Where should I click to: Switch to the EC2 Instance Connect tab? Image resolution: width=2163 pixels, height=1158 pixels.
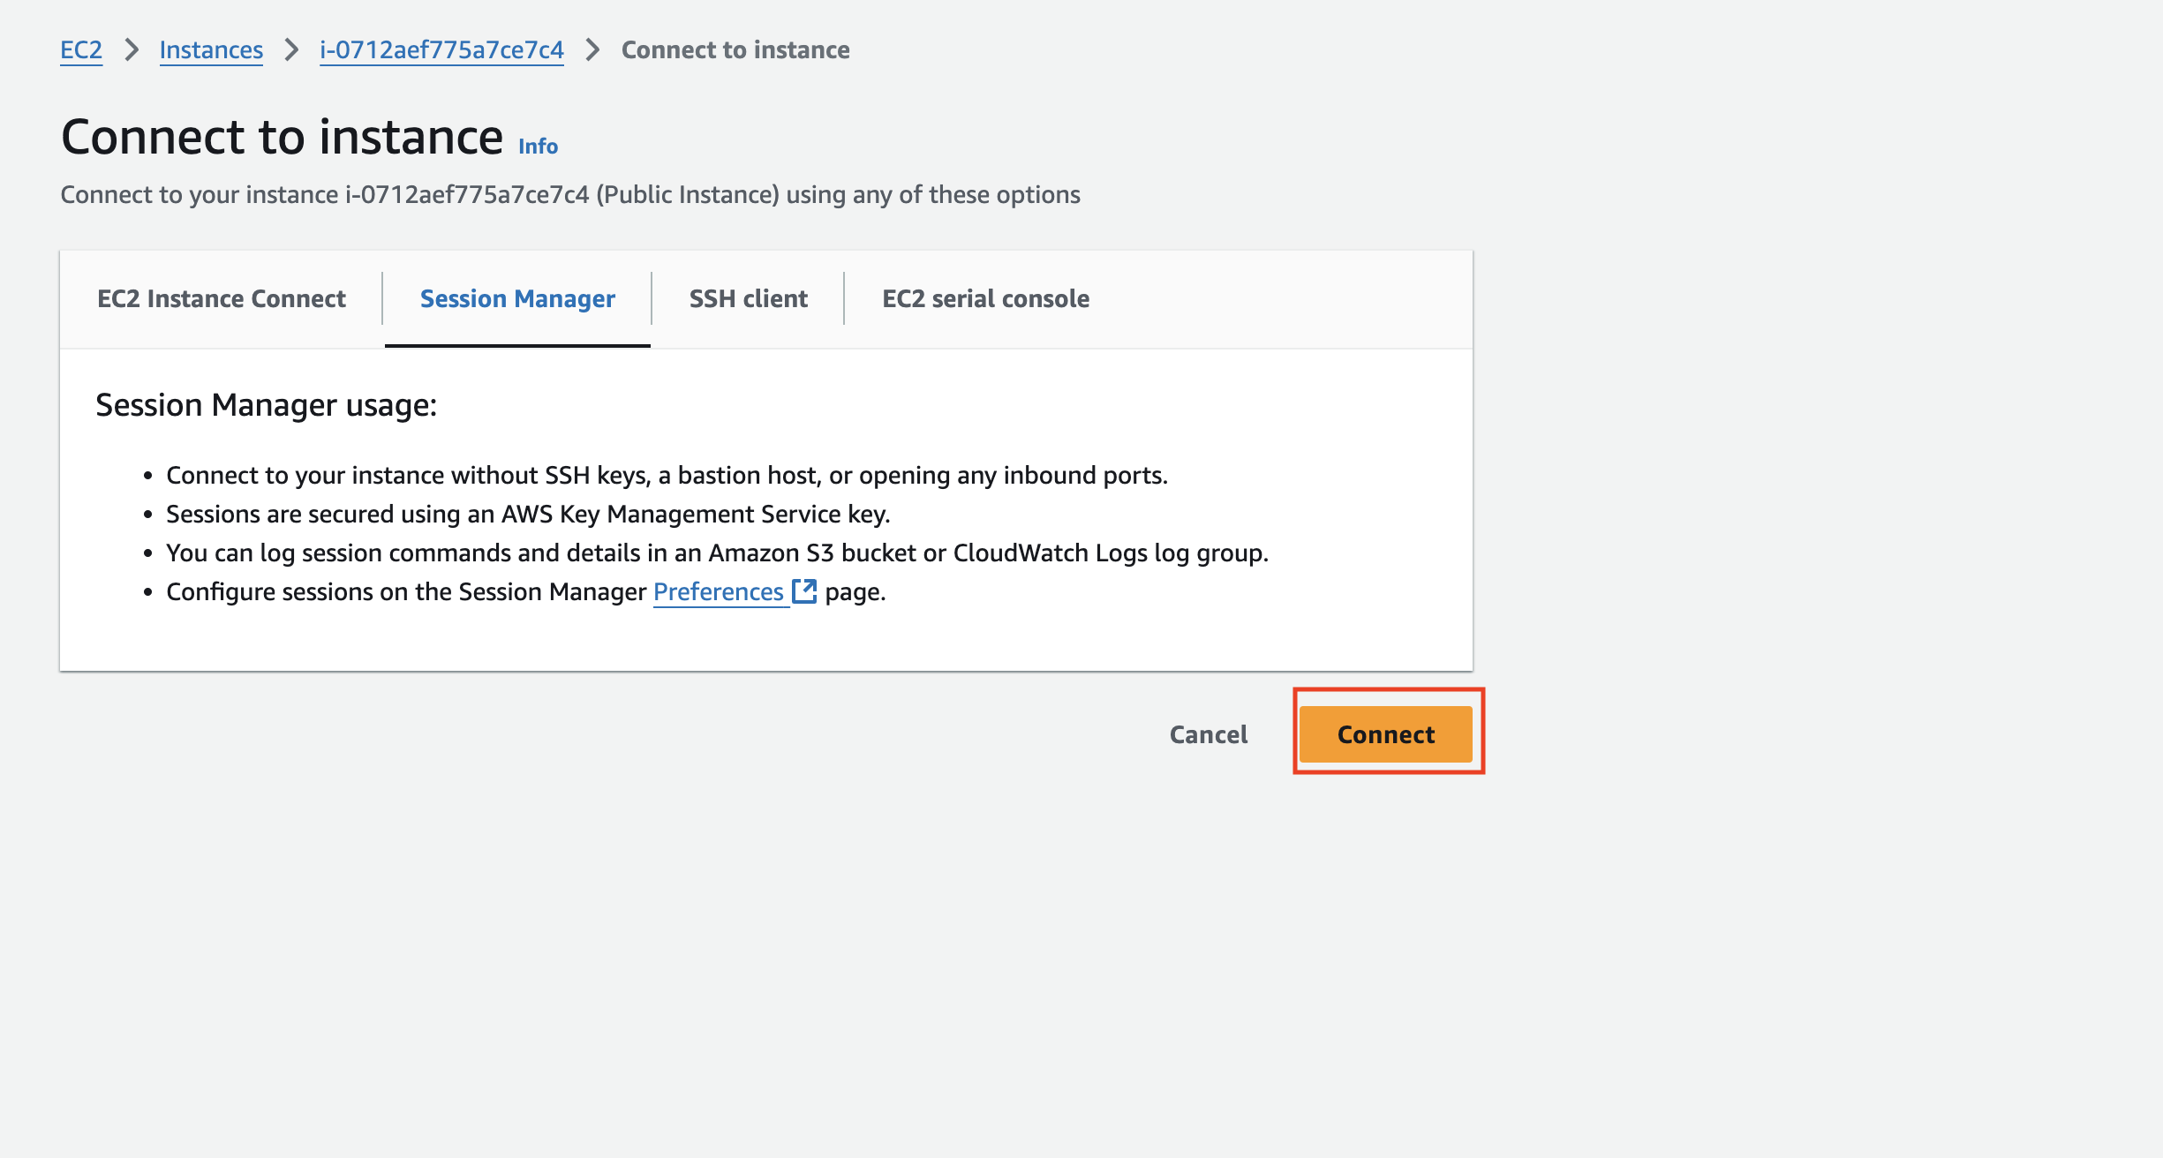222,299
